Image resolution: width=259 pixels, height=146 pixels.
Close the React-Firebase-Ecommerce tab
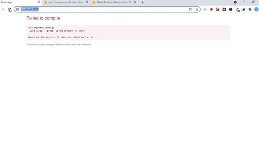[135, 2]
